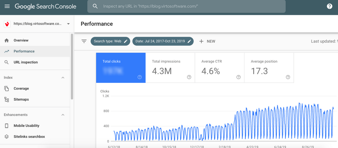Open the property selector dropdown arrow
The height and width of the screenshot is (148, 338).
68,24
